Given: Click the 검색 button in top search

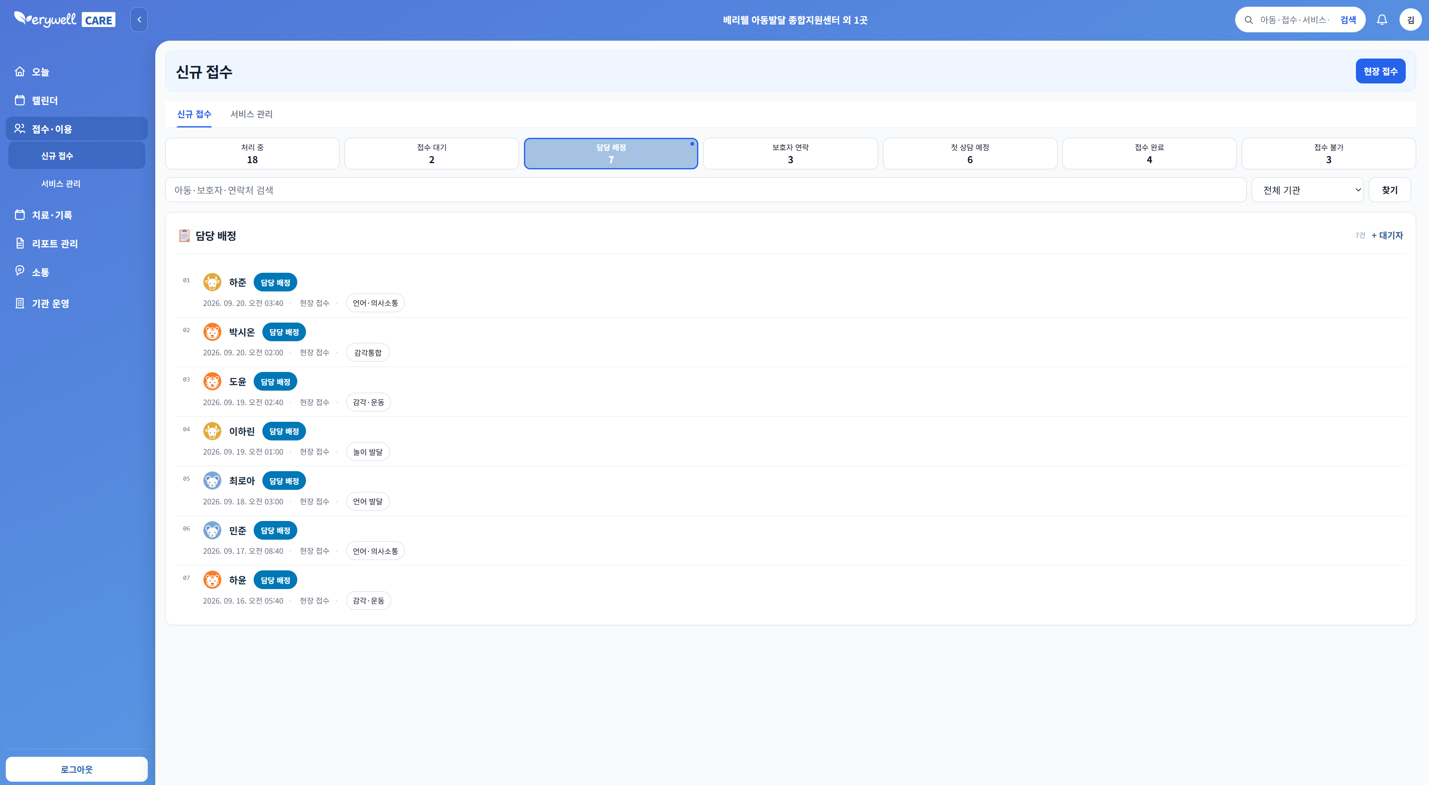Looking at the screenshot, I should pyautogui.click(x=1348, y=20).
